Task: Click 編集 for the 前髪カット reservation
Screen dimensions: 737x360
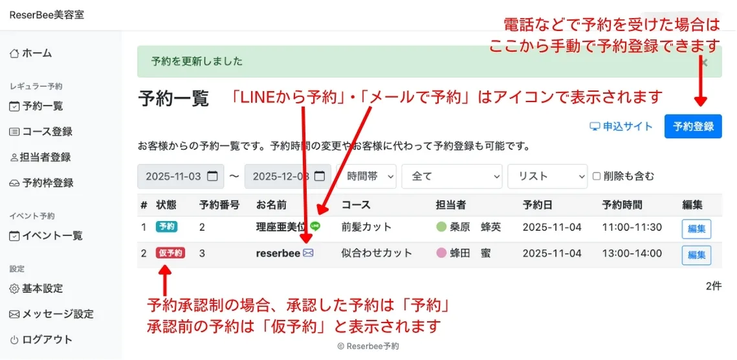Action: pos(696,228)
